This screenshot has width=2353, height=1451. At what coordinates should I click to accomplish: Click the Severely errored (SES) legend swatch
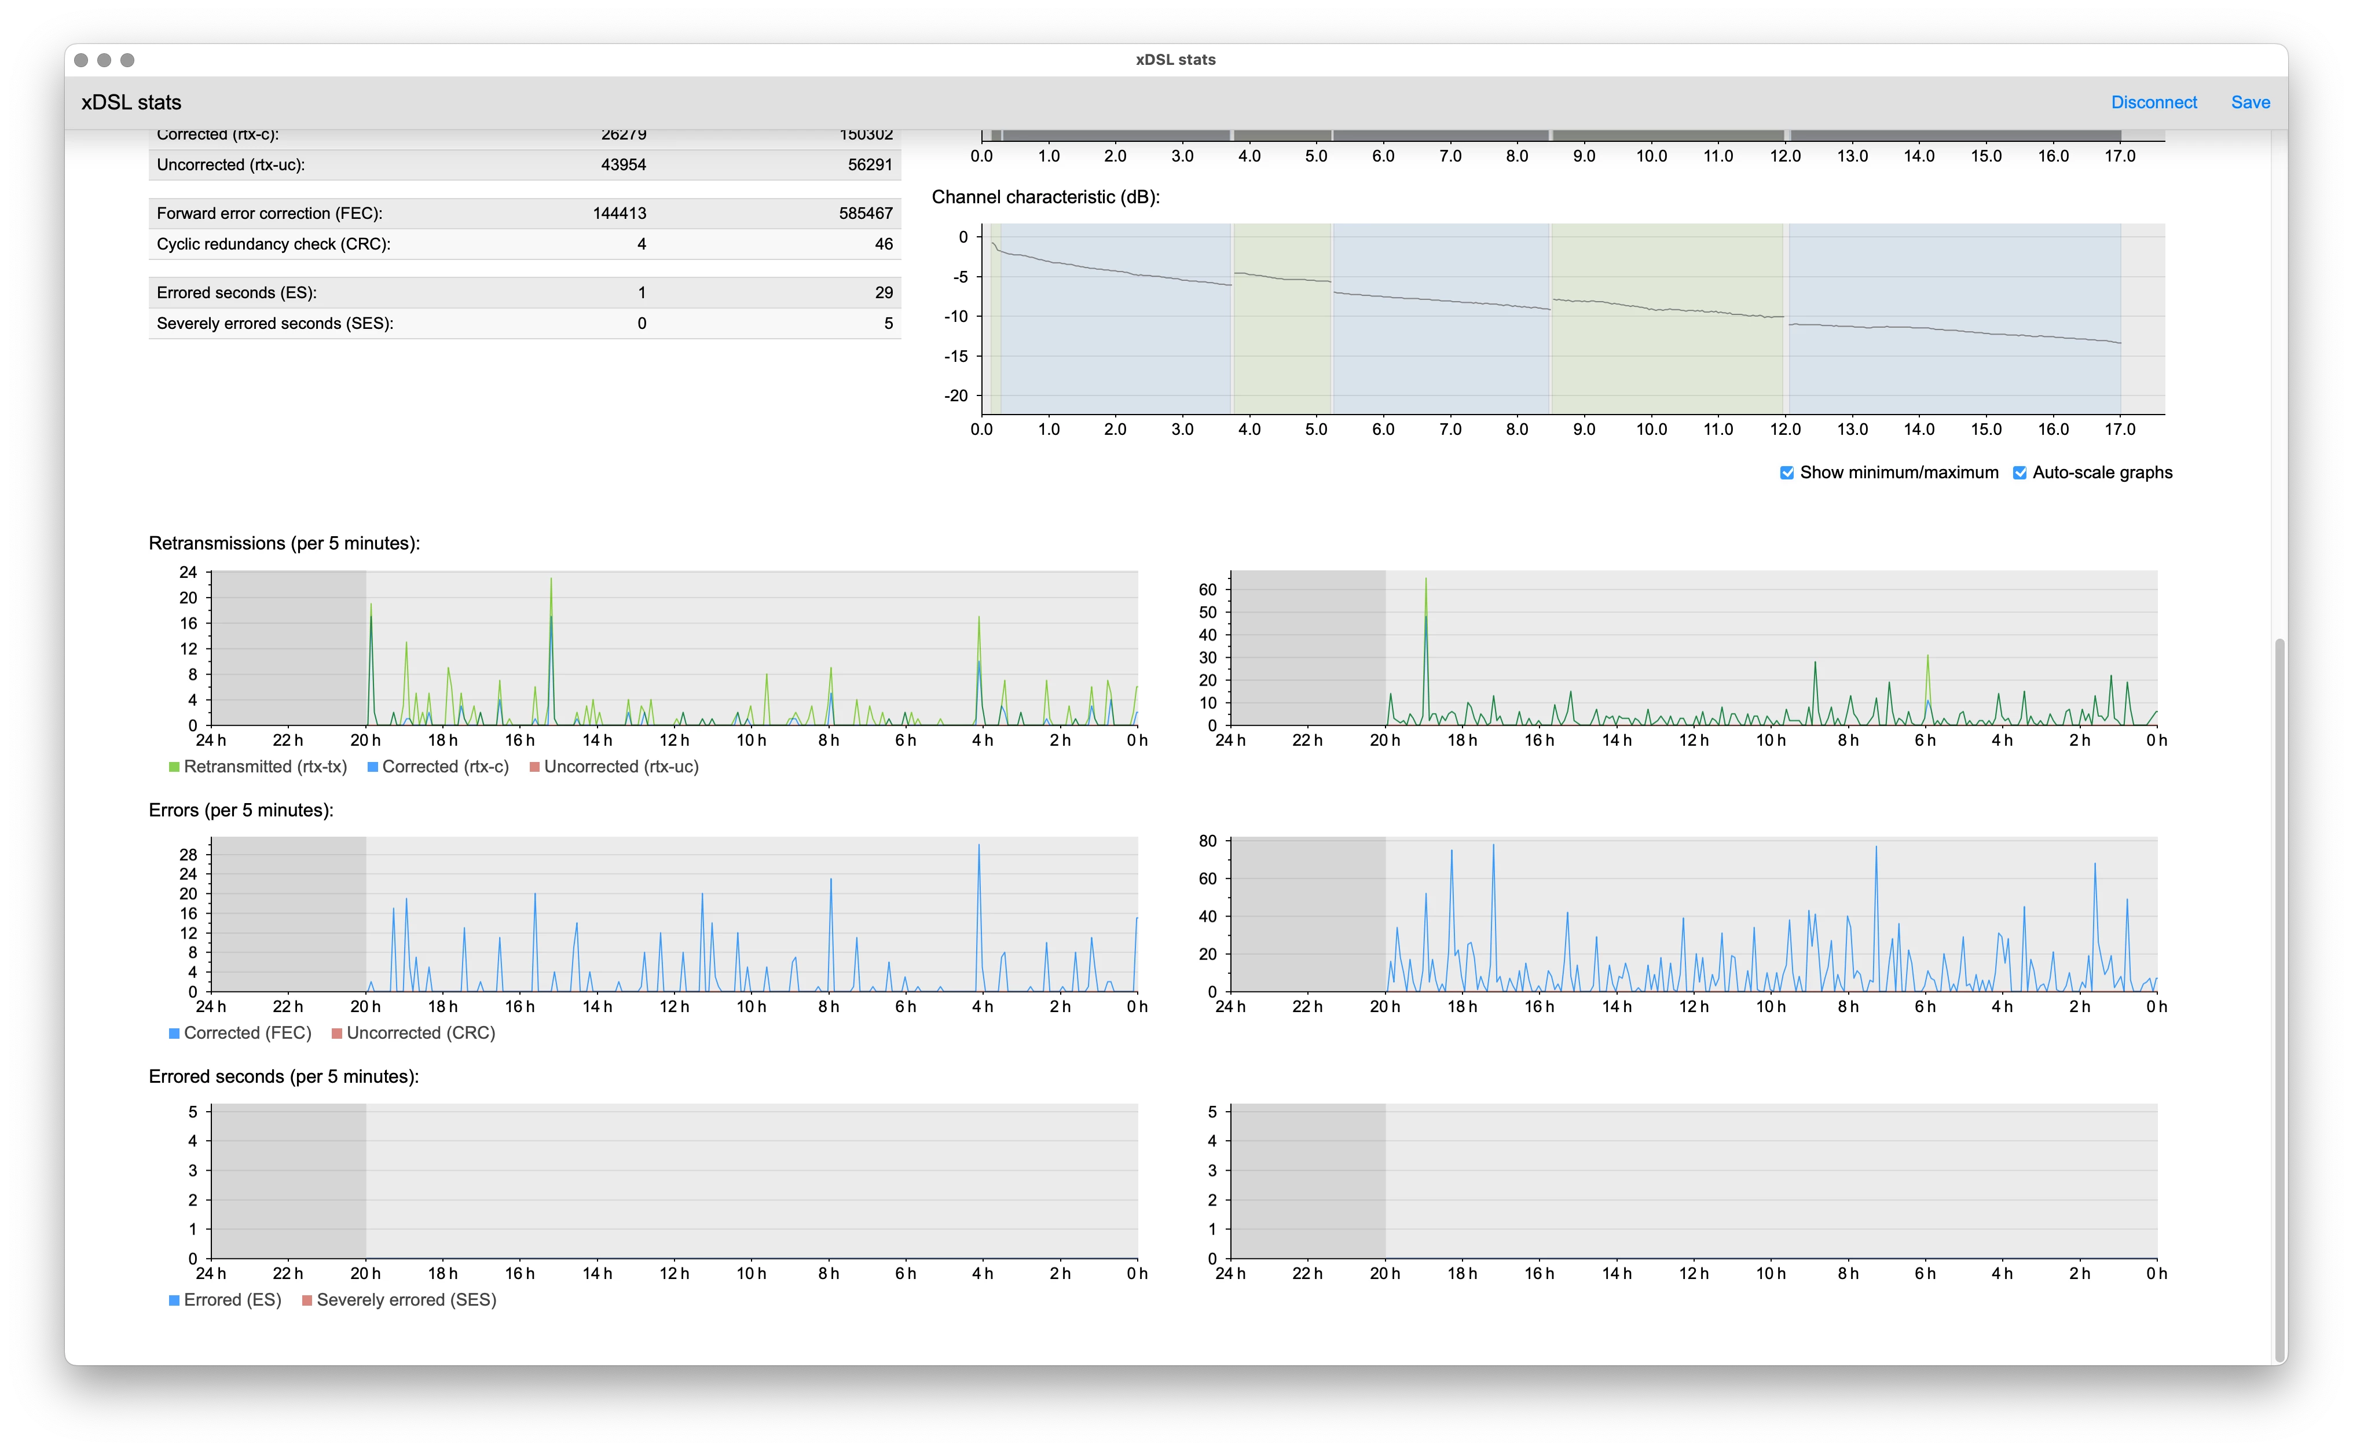click(x=307, y=1300)
